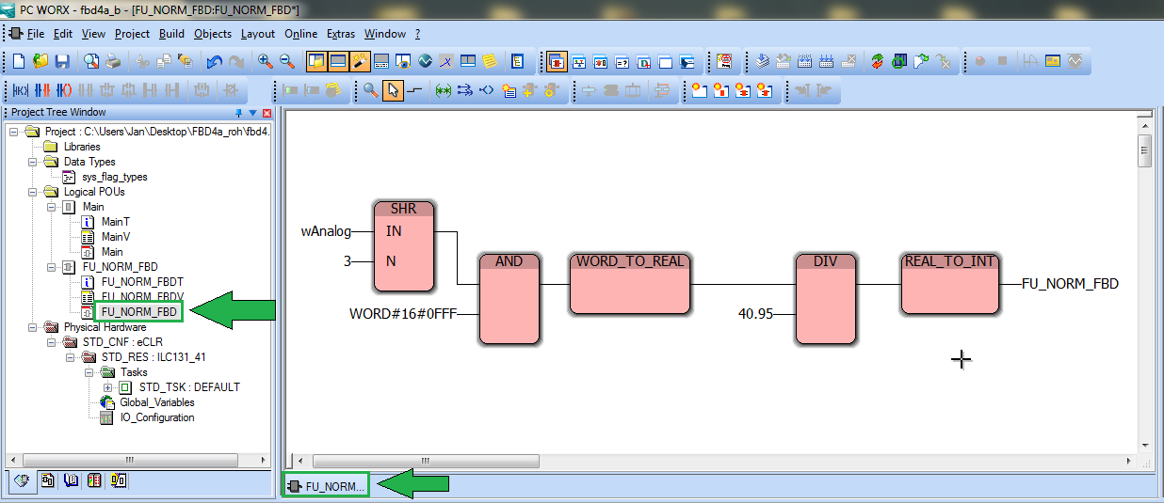Toggle the Edit Wizard wand button

(360, 62)
